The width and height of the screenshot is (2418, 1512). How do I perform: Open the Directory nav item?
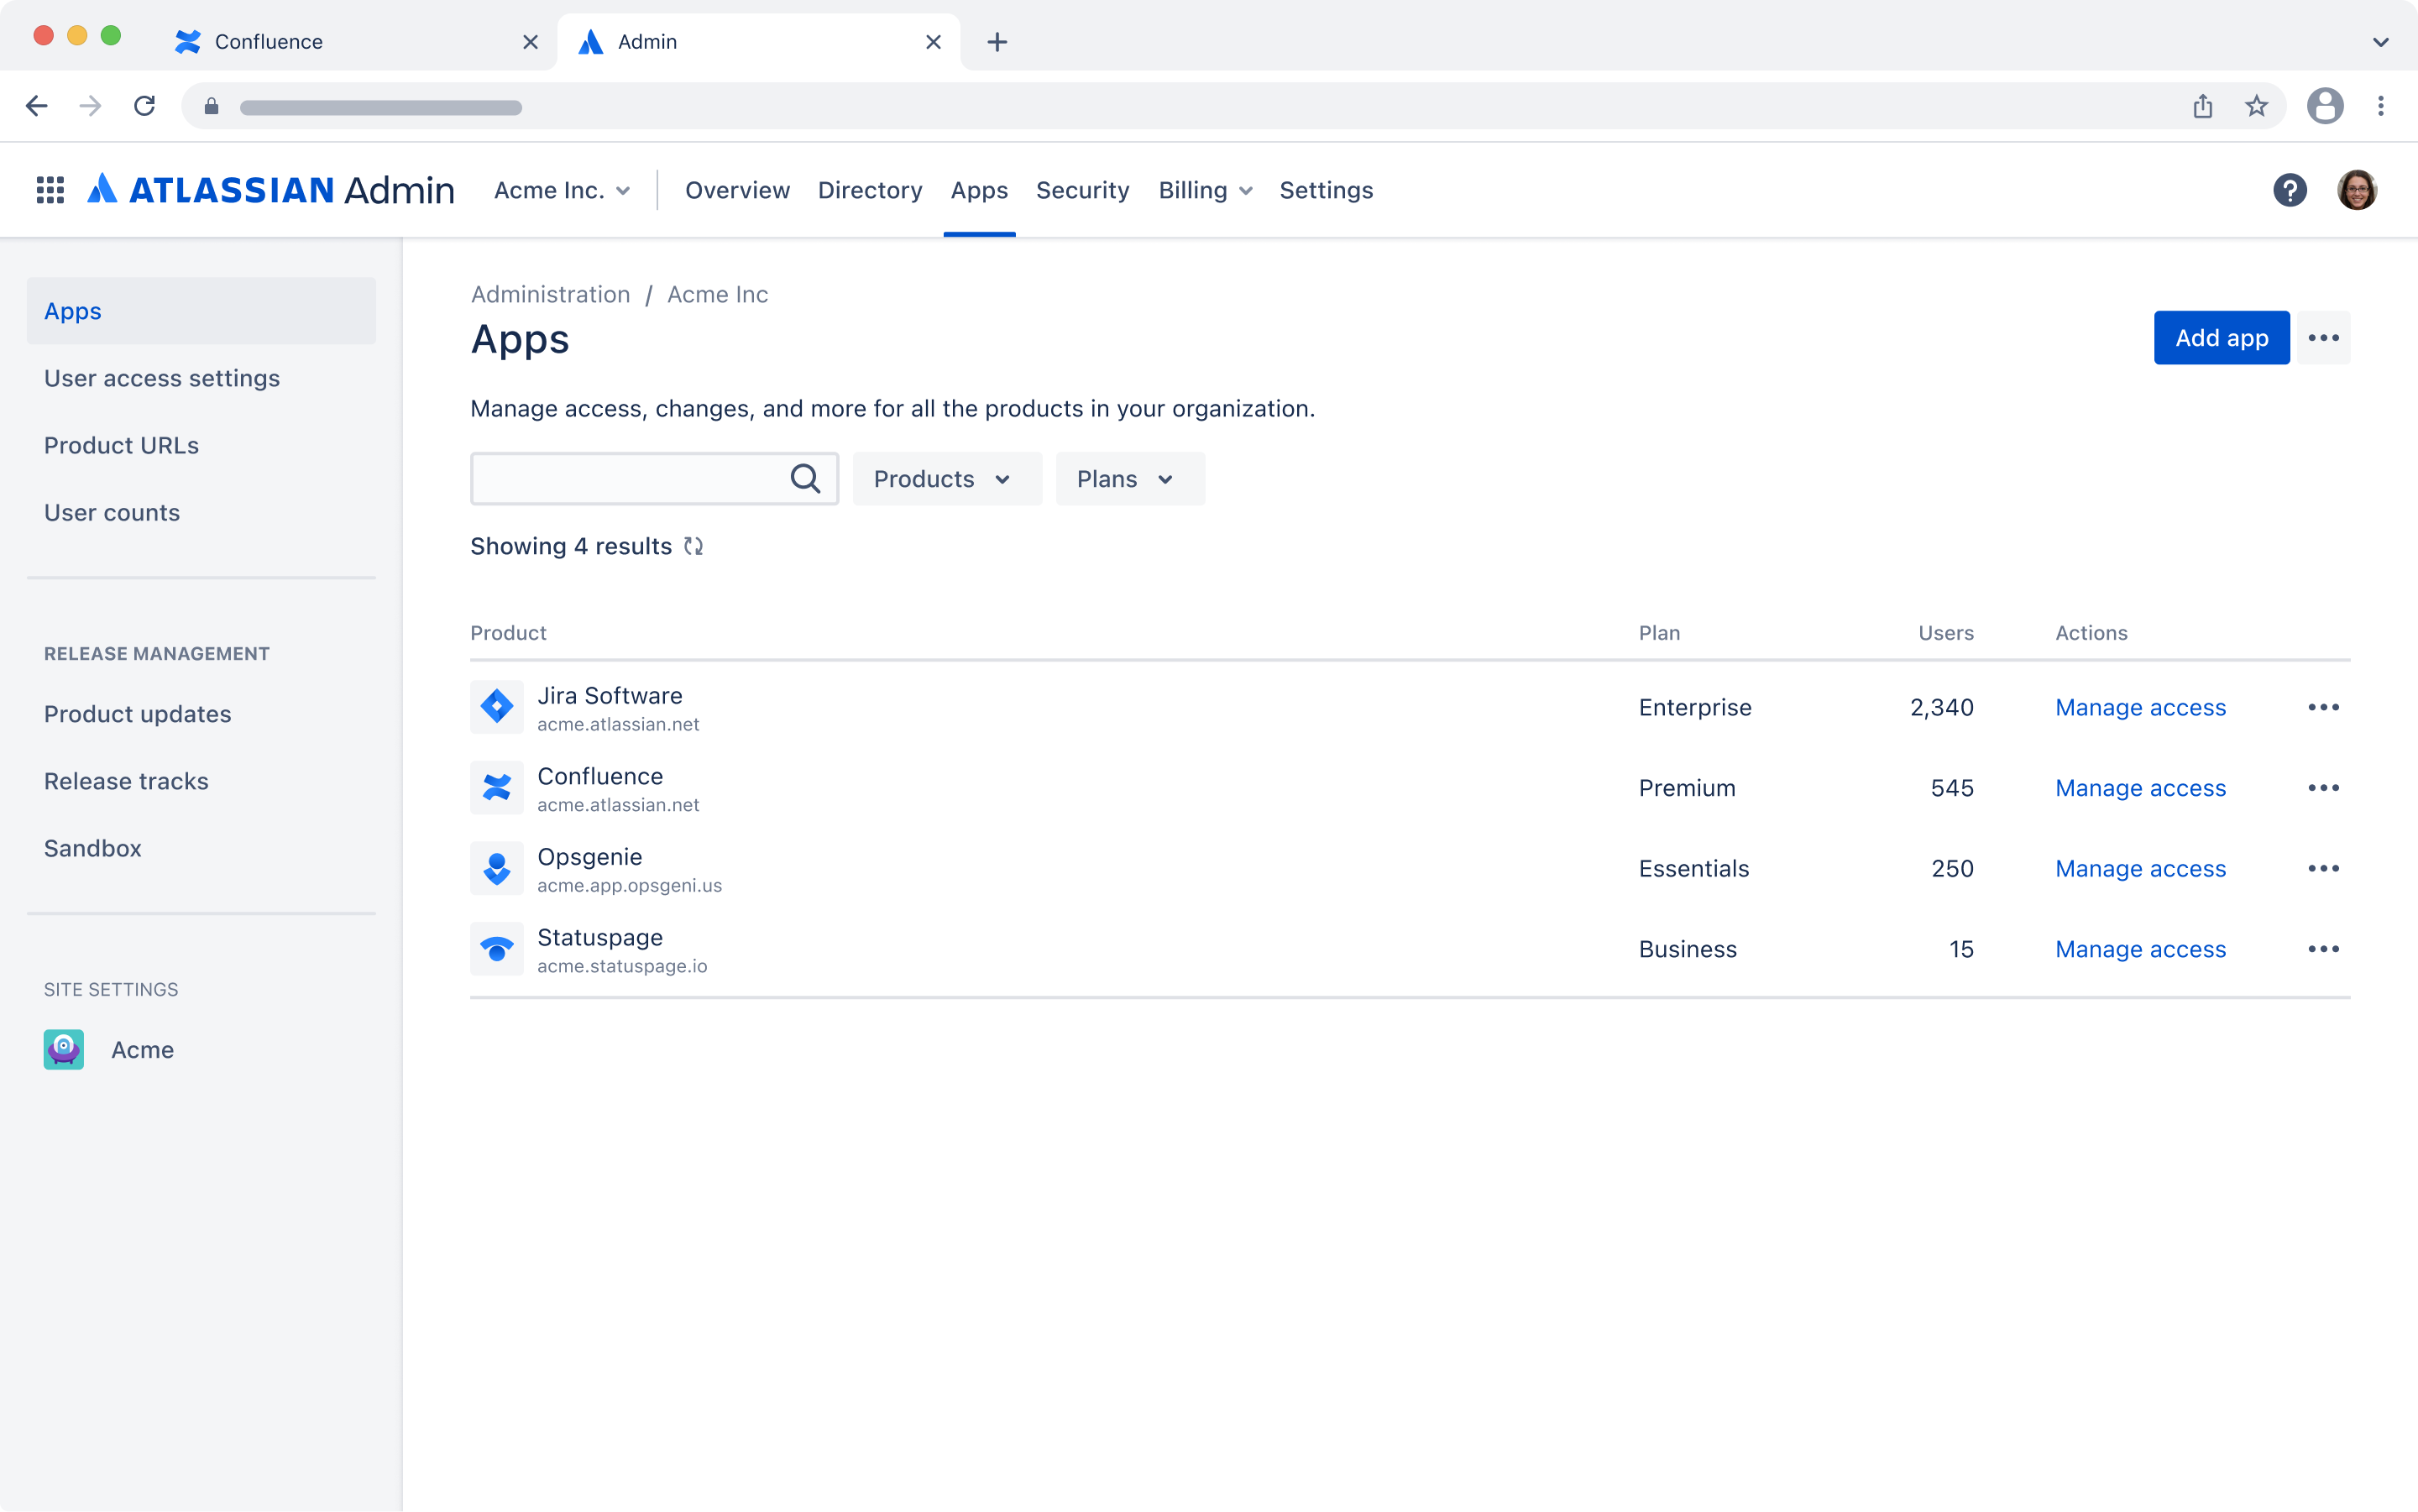(x=870, y=190)
